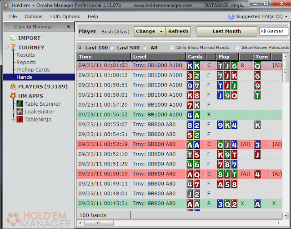
Task: Click the horizontal scrollbar thumb
Action: tap(99, 223)
